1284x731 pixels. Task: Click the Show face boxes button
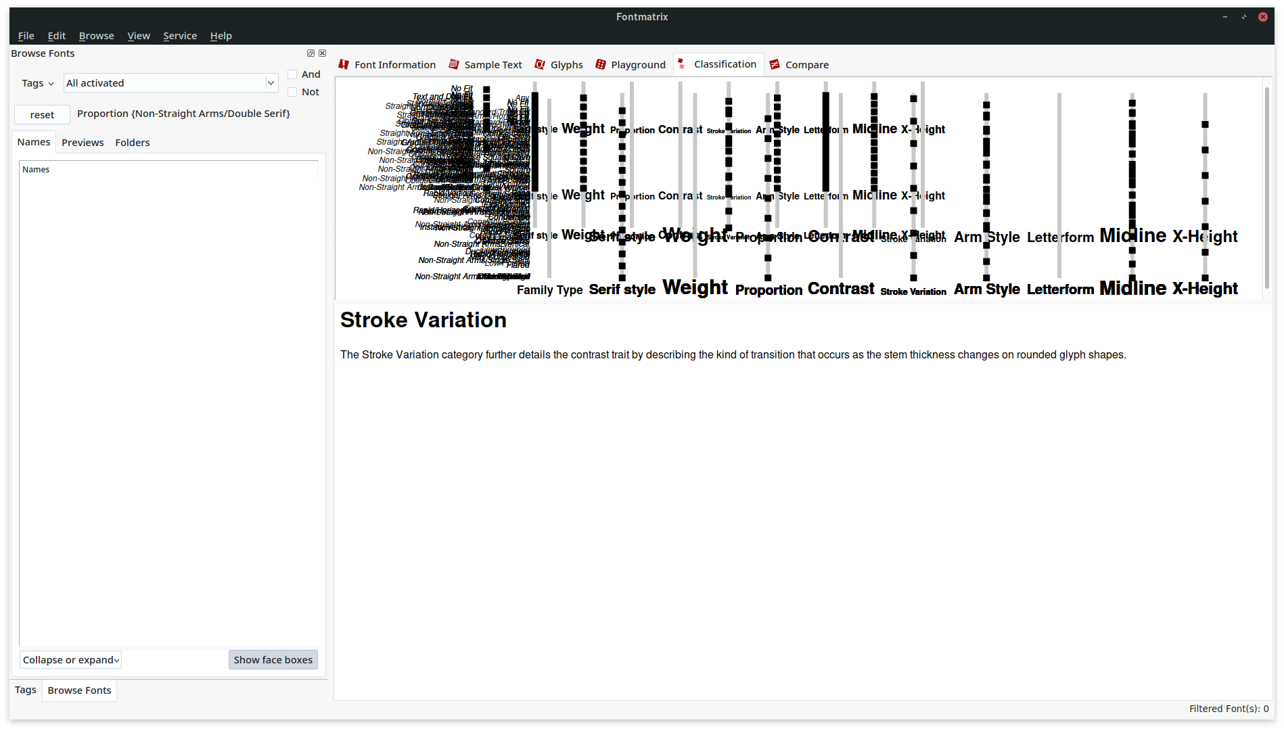273,660
